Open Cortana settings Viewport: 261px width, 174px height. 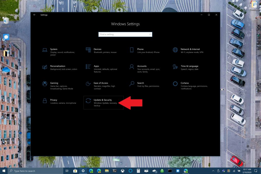[185, 83]
